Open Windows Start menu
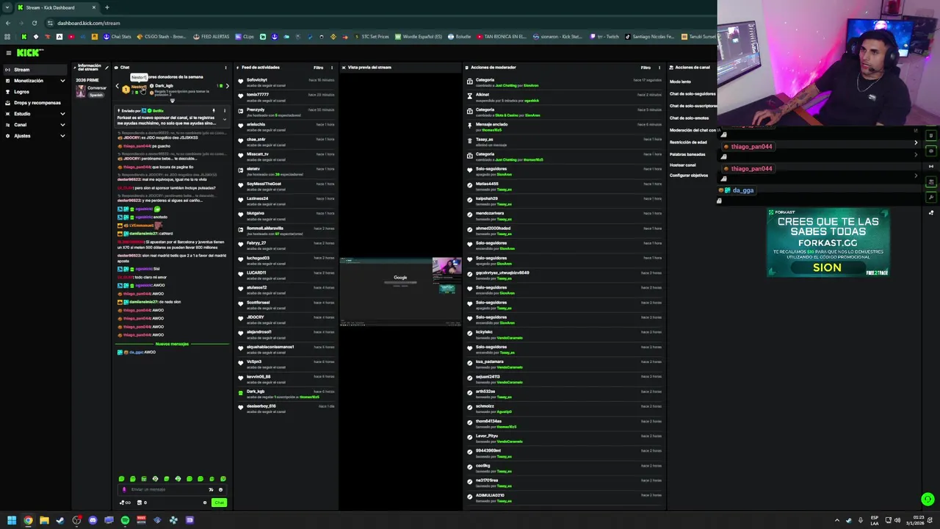This screenshot has height=529, width=940. (x=12, y=520)
